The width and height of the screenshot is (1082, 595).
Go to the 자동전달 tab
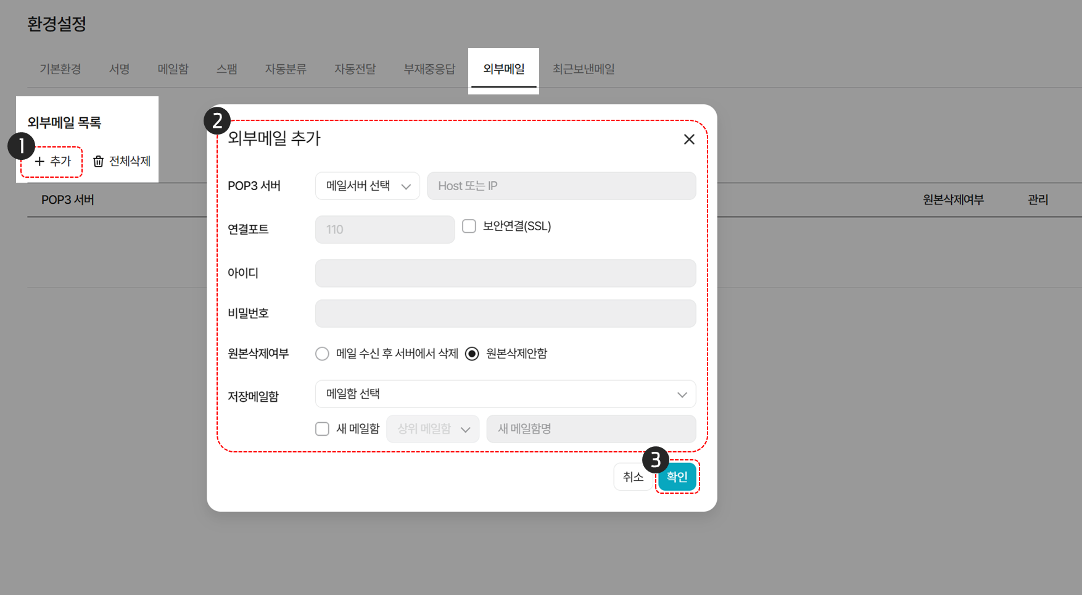click(x=355, y=69)
